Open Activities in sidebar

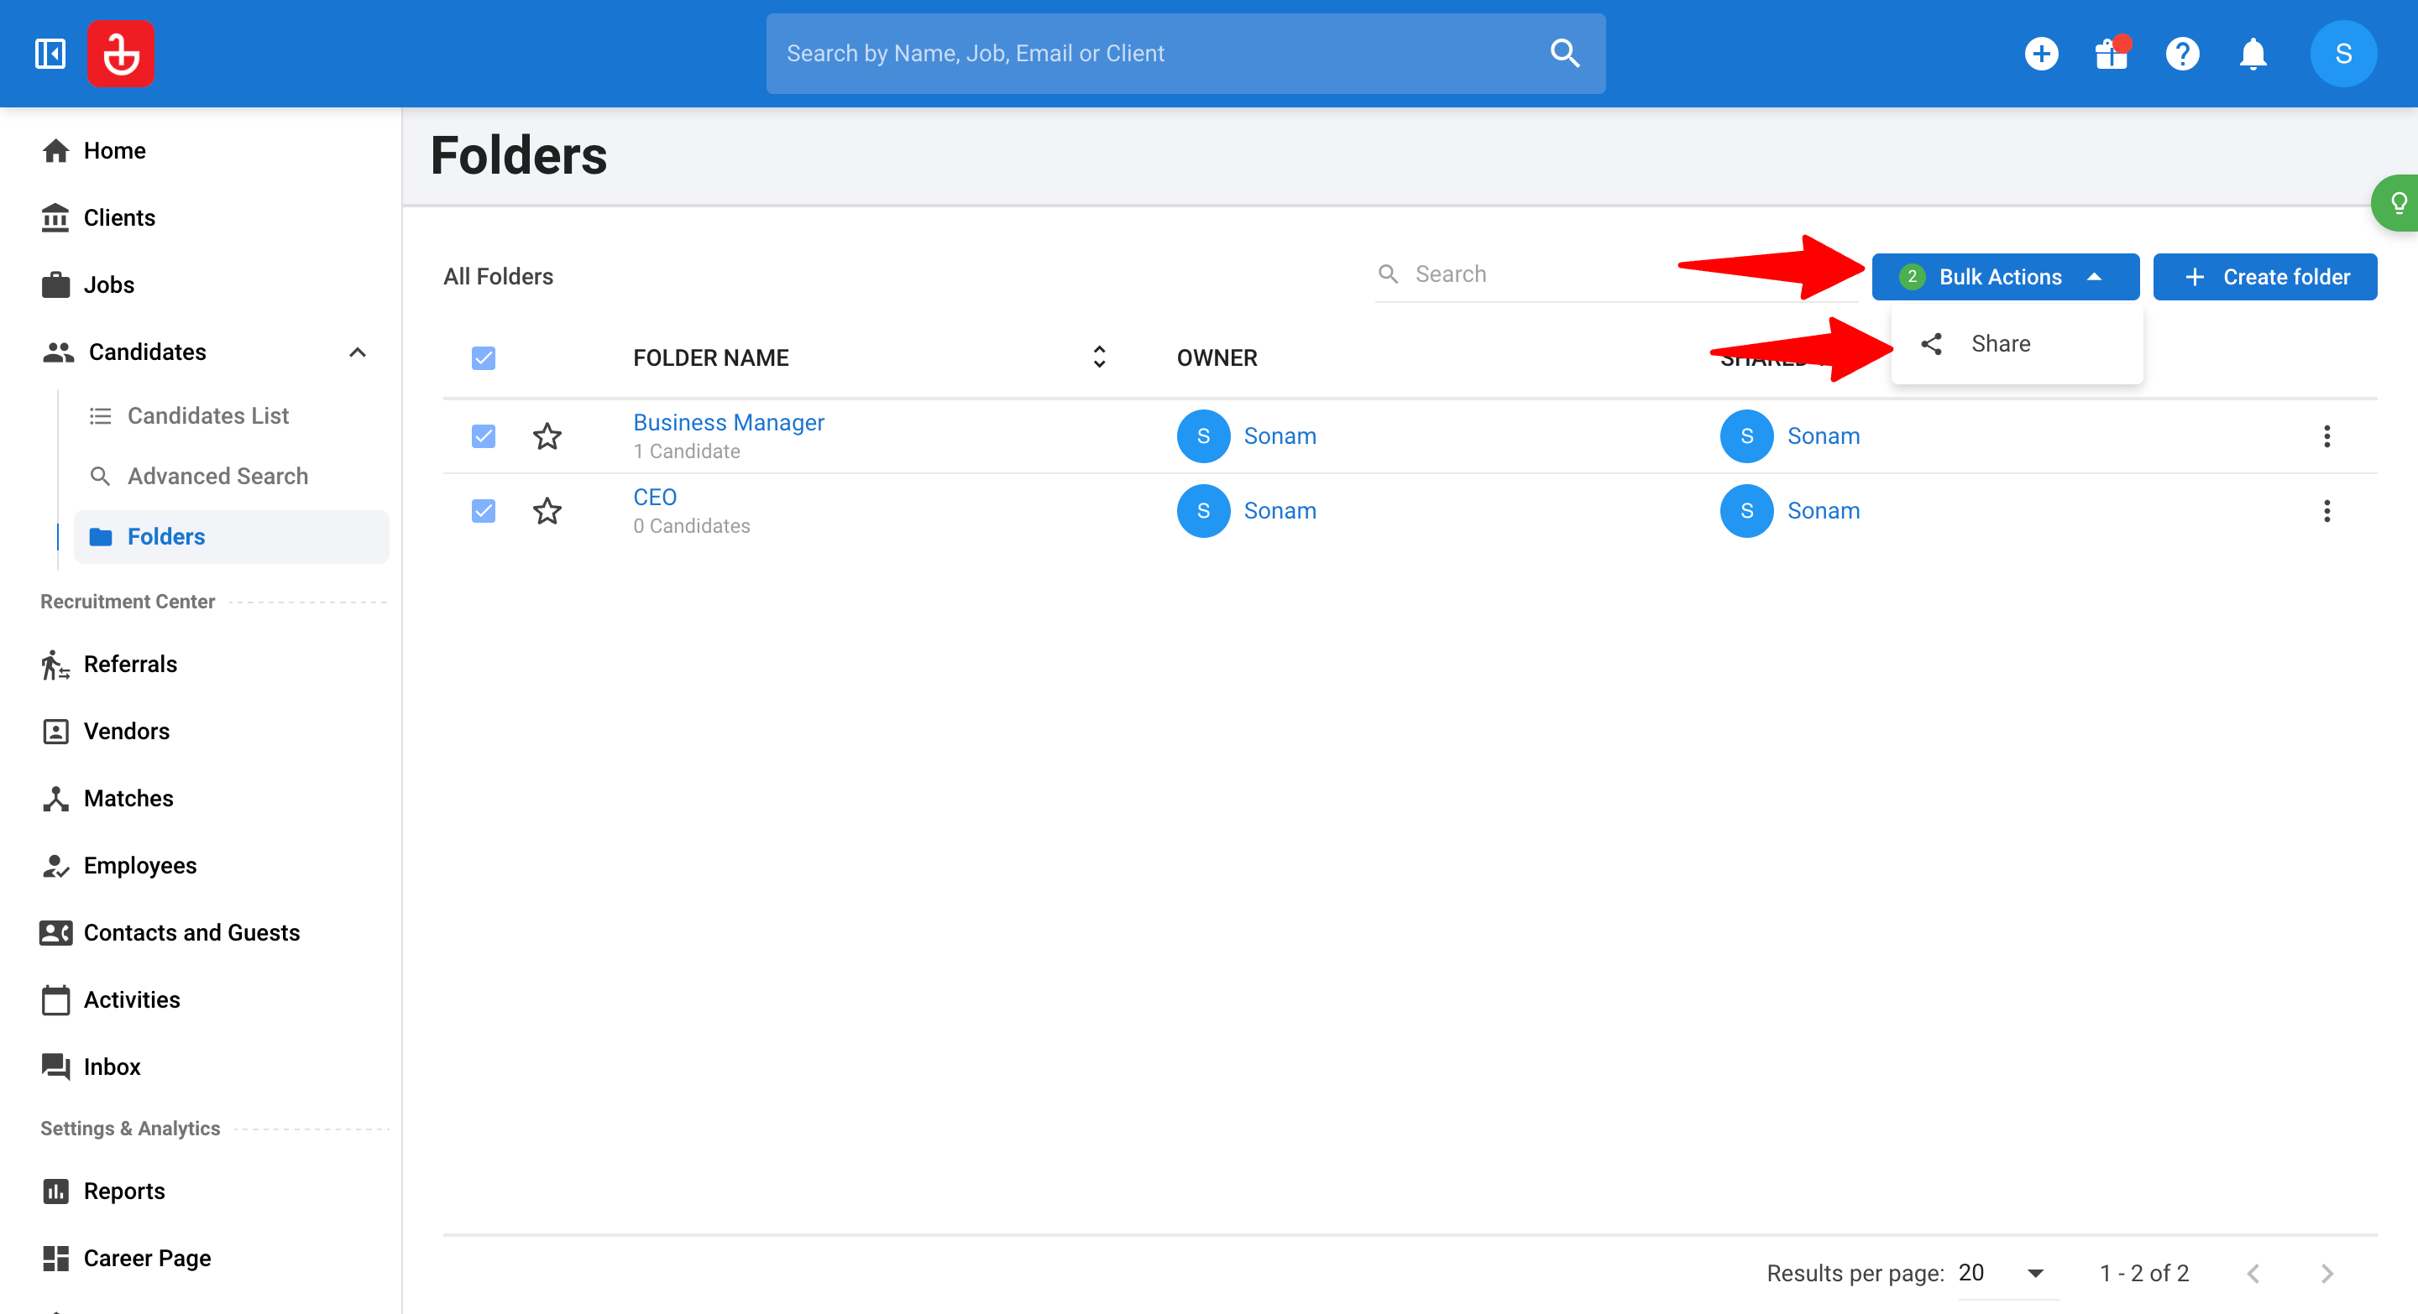(132, 1000)
